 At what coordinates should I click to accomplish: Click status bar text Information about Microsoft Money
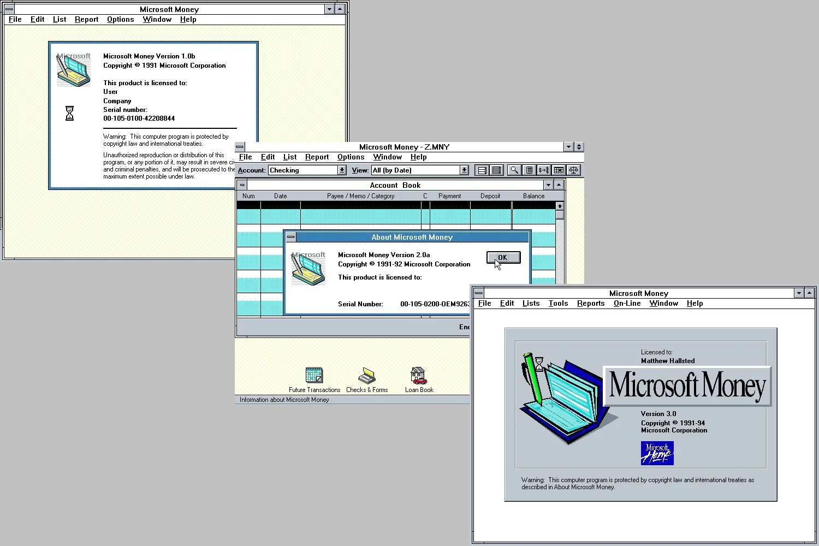[x=284, y=400]
